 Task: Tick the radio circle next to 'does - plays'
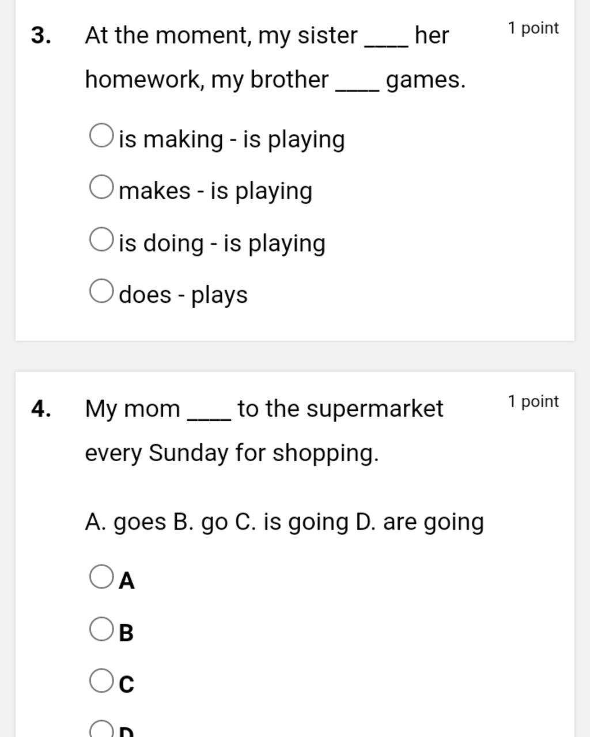[101, 291]
